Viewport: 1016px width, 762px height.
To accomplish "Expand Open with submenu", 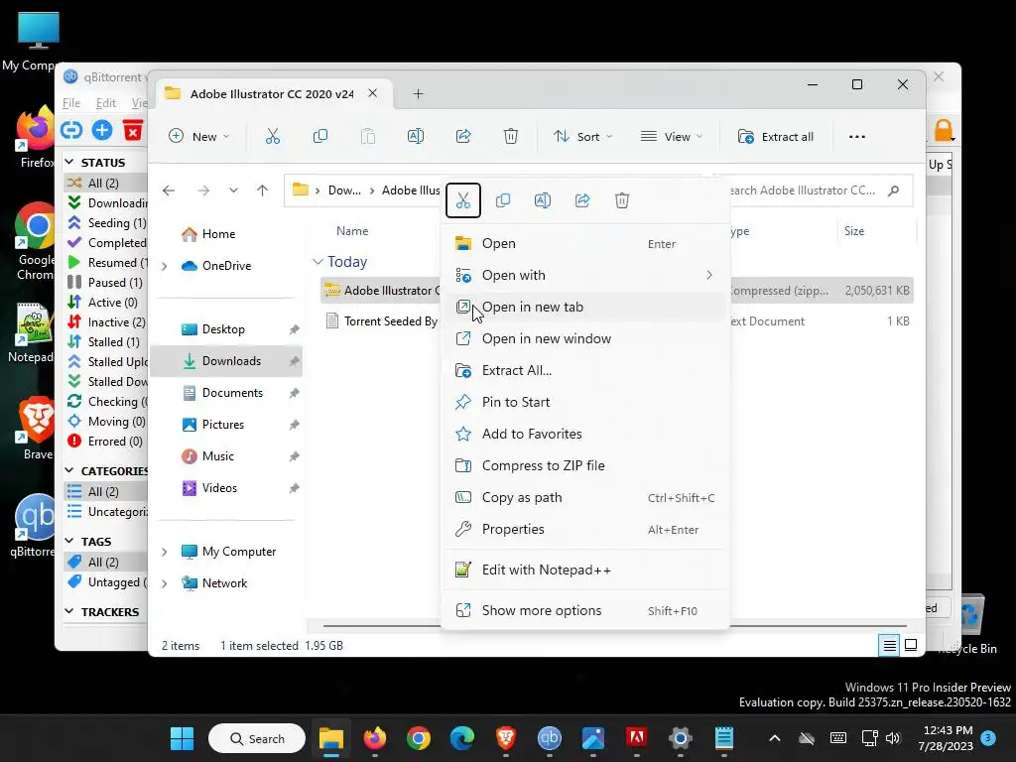I will coord(585,276).
